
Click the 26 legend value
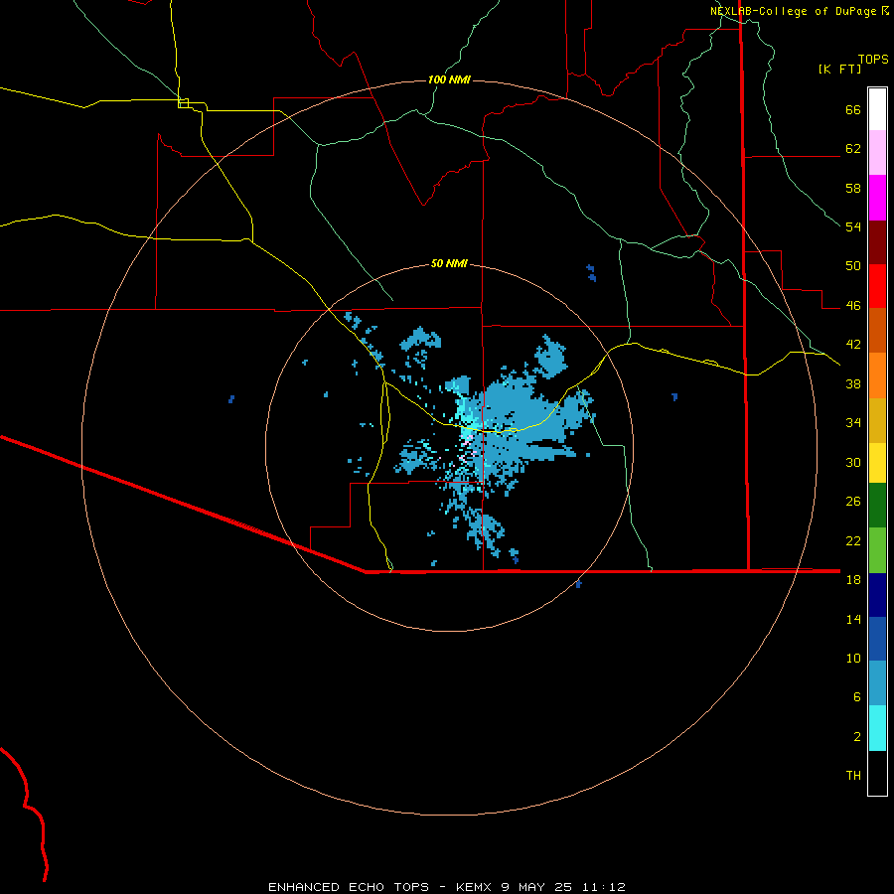(853, 502)
